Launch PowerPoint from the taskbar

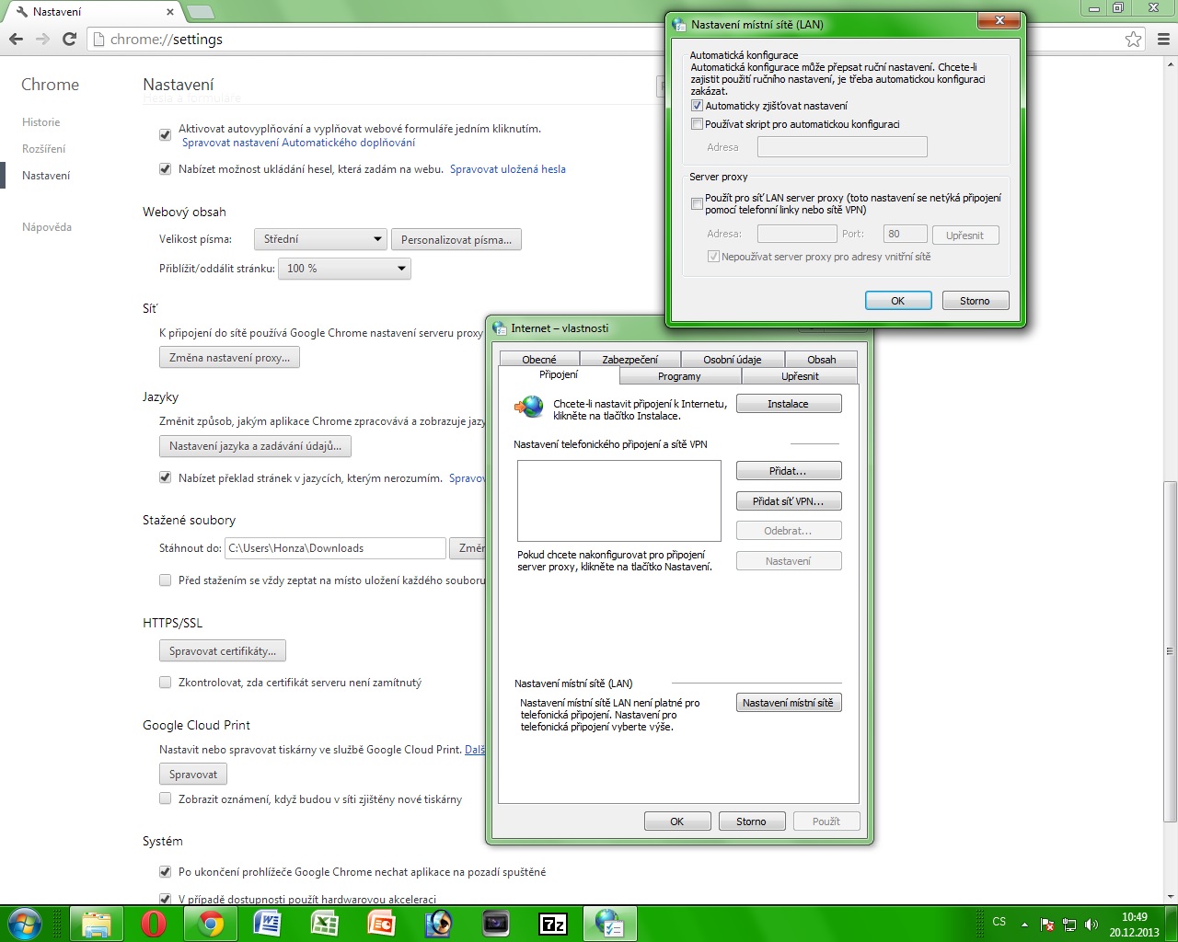pyautogui.click(x=382, y=923)
